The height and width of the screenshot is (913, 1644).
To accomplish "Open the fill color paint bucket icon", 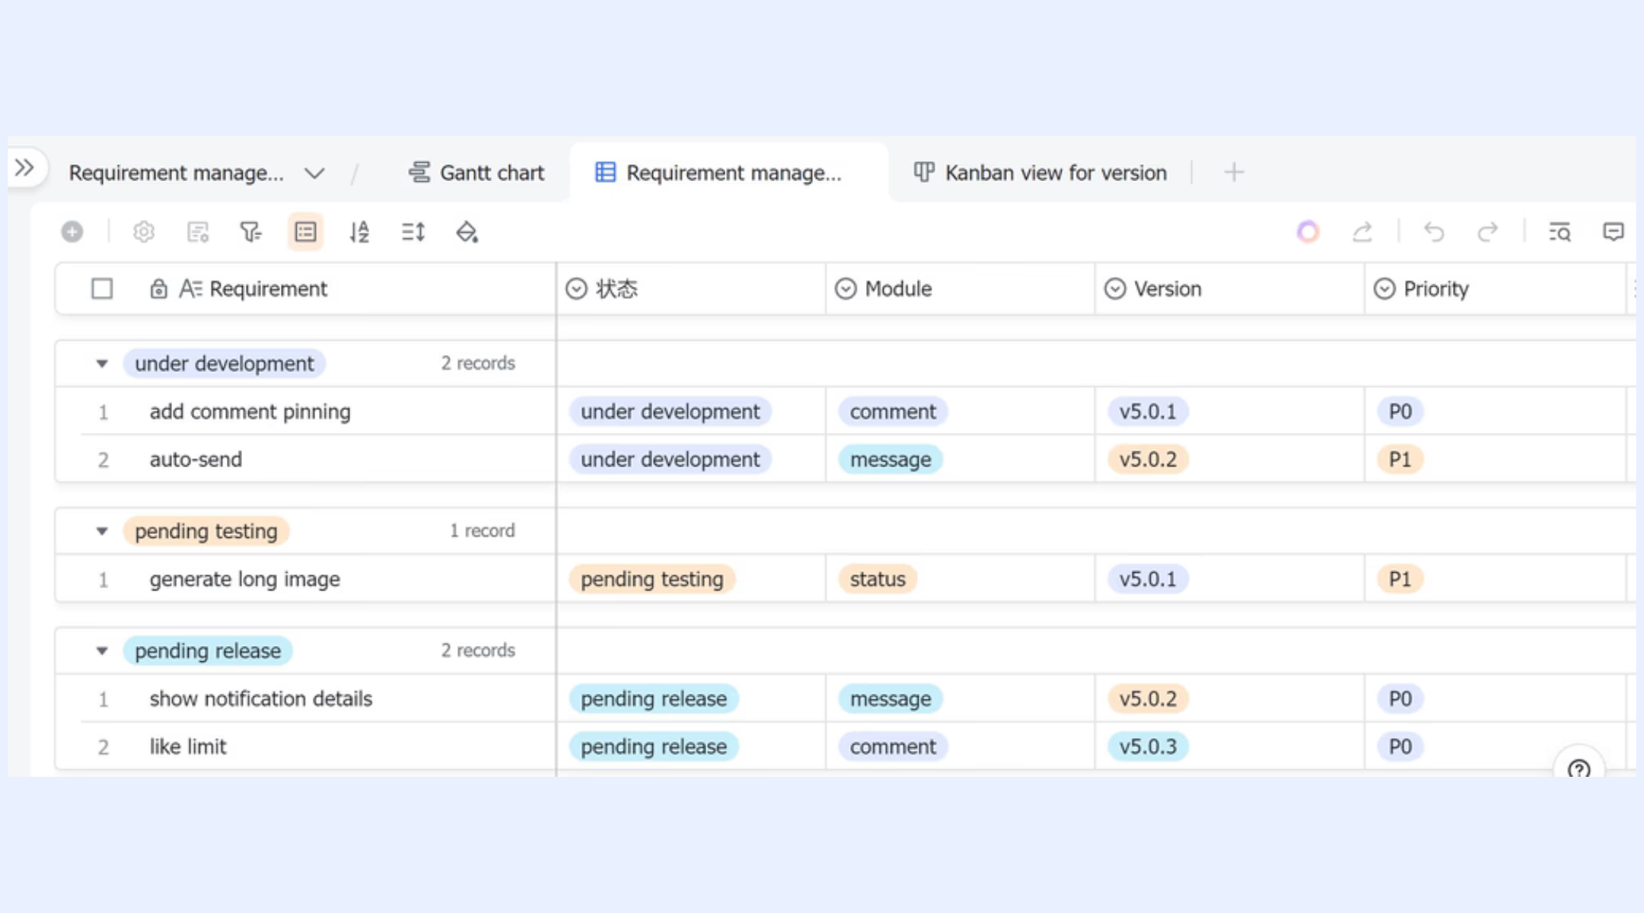I will (467, 231).
